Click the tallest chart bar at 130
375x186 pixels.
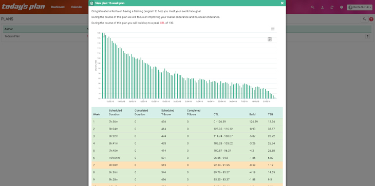click(x=103, y=66)
